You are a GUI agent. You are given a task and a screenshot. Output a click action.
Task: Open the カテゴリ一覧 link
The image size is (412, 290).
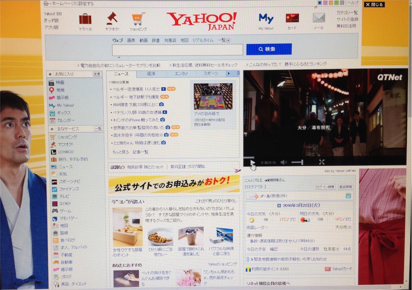coord(347,12)
